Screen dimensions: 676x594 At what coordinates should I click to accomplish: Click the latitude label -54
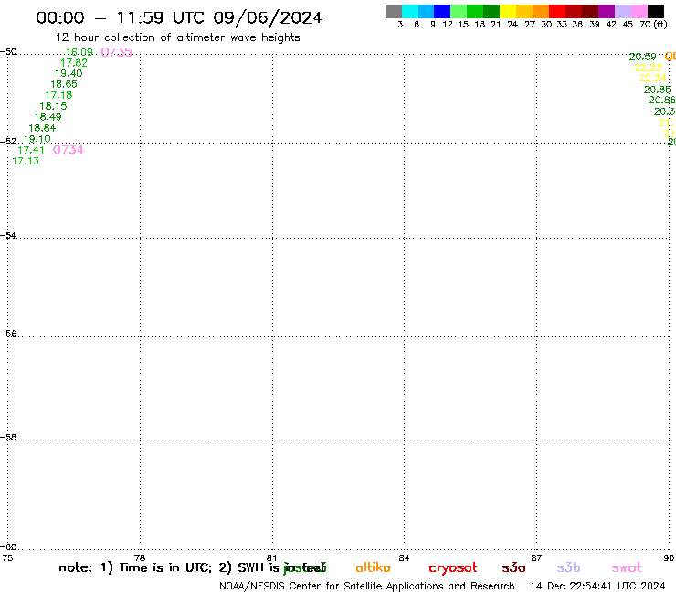click(x=8, y=236)
